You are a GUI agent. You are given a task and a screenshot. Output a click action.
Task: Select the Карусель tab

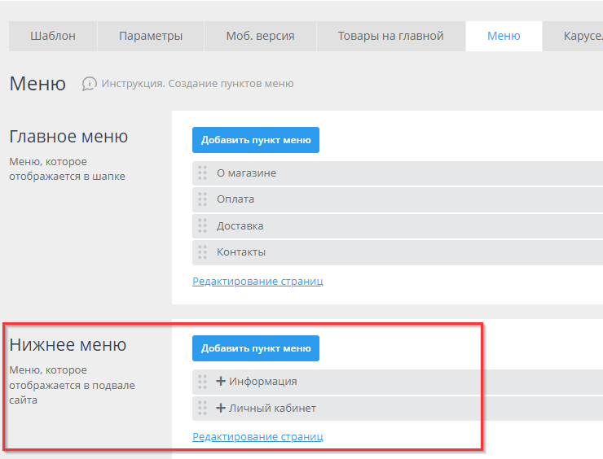tap(582, 36)
